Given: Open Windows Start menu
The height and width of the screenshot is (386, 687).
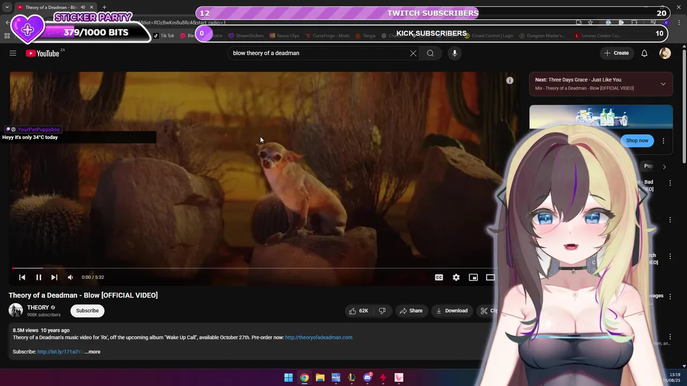Looking at the screenshot, I should click(289, 377).
